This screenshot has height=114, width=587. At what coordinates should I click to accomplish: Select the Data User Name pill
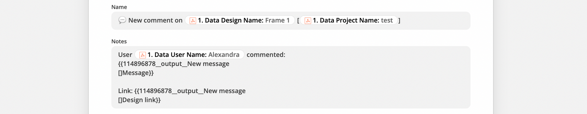(189, 55)
